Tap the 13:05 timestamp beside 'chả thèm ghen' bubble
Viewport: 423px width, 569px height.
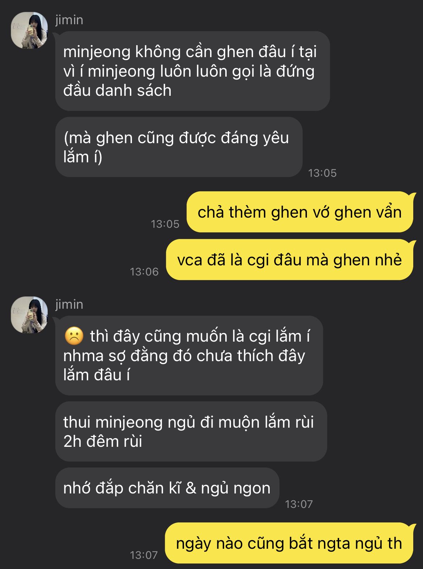(x=165, y=224)
